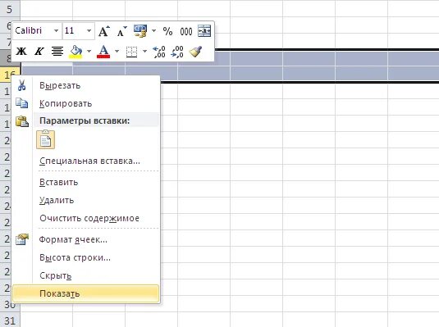
Task: Select Удалить menu entry
Action: (86, 200)
